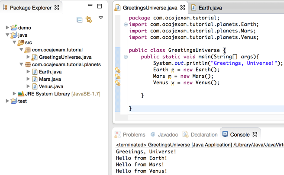The image size is (284, 175).
Task: Open the Problems tab
Action: (x=134, y=135)
